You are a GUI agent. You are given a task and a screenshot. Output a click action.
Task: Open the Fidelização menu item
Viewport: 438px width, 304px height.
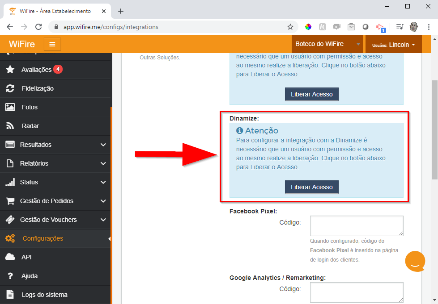(x=55, y=88)
